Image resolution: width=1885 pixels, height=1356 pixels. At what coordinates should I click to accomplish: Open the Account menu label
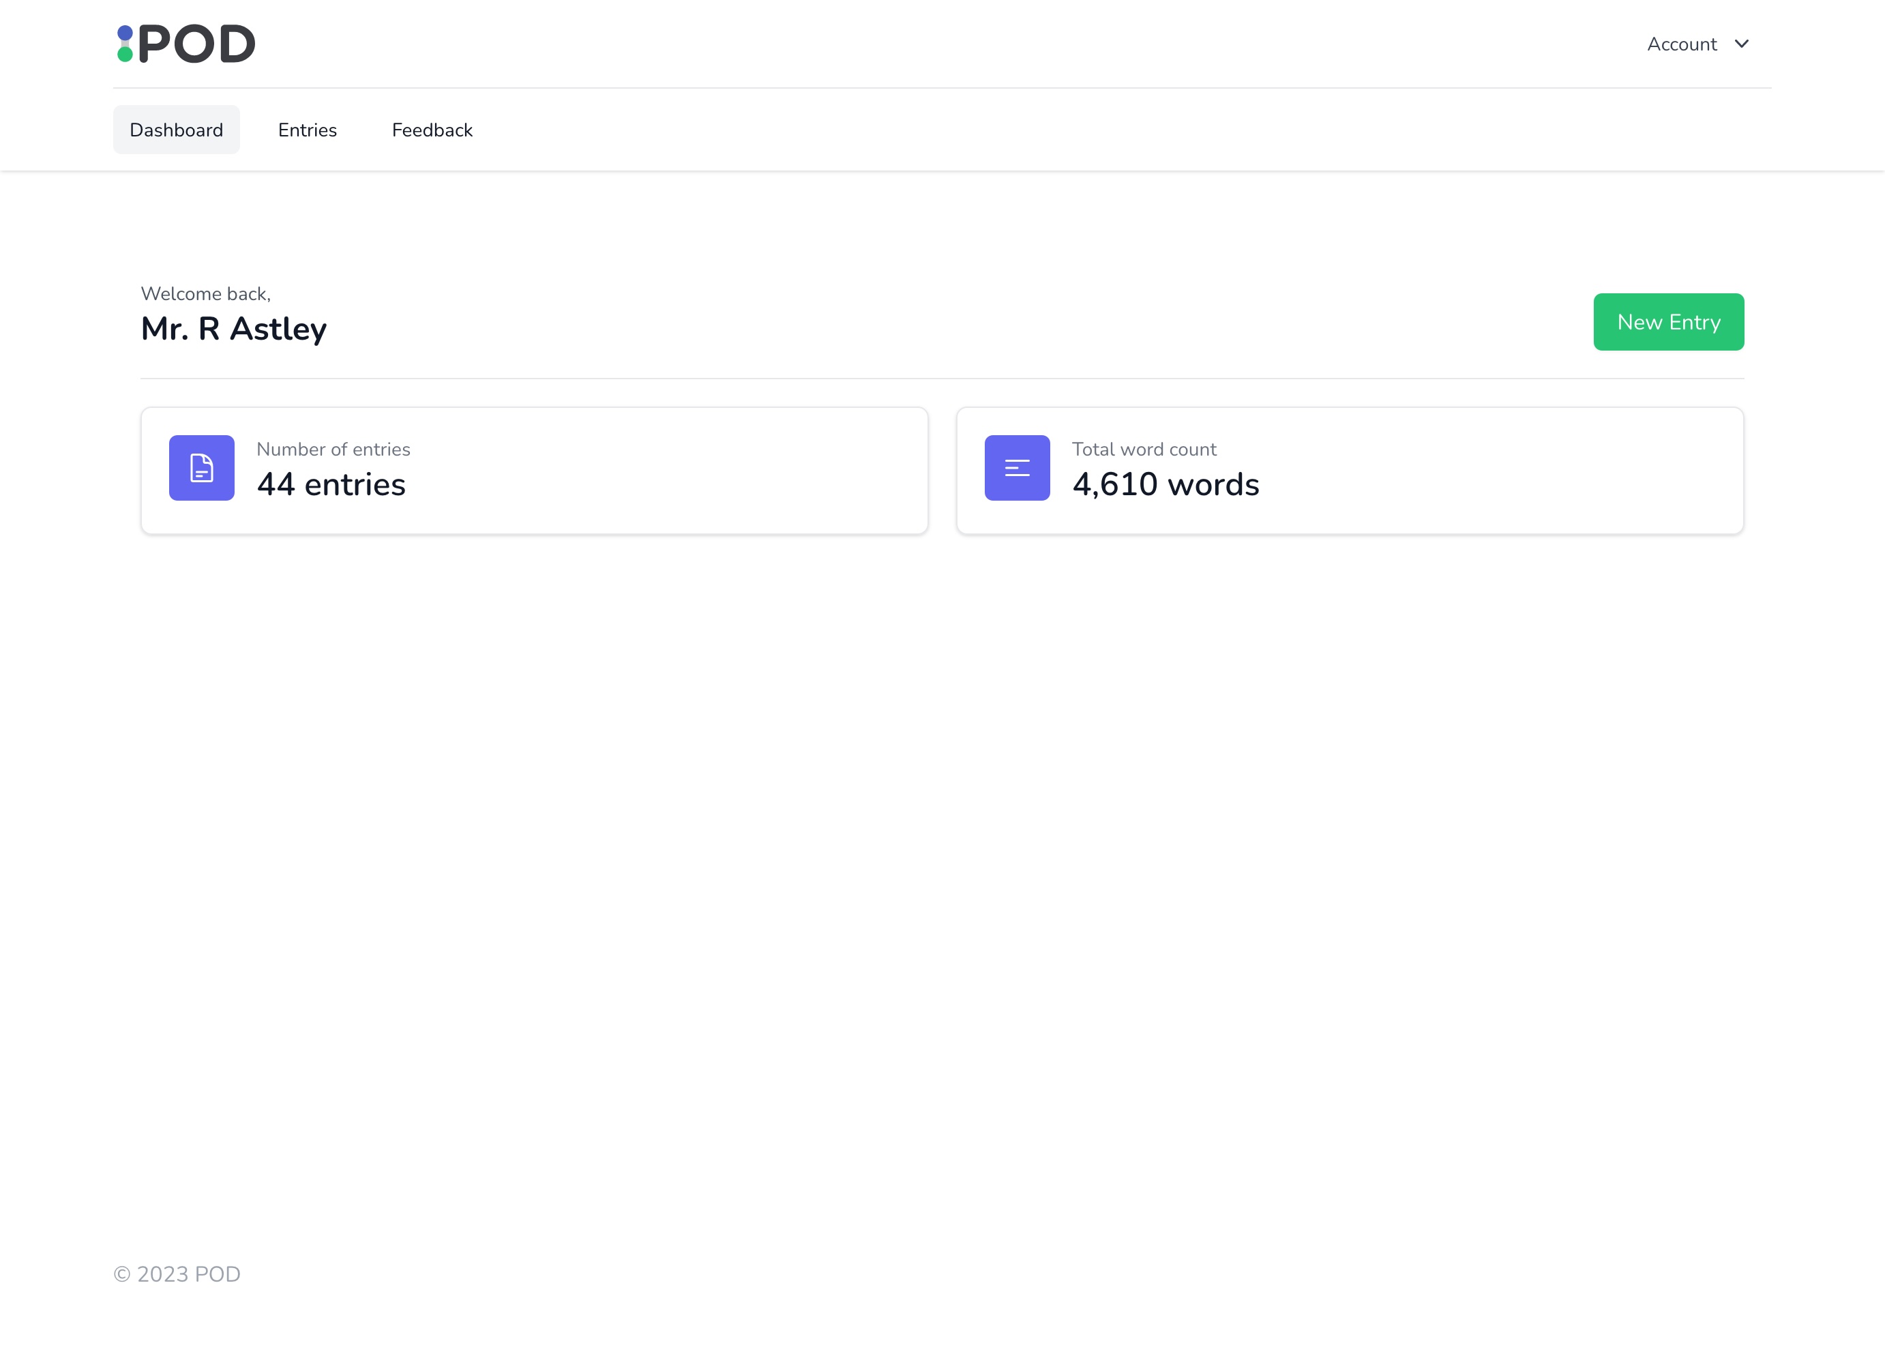pyautogui.click(x=1681, y=44)
